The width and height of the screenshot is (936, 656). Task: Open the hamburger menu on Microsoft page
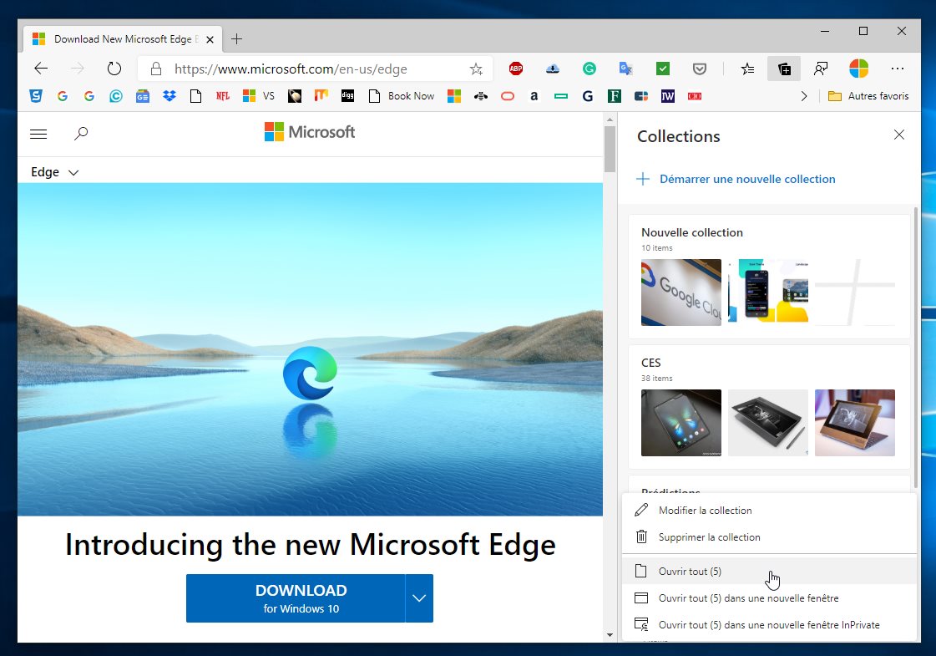tap(38, 134)
